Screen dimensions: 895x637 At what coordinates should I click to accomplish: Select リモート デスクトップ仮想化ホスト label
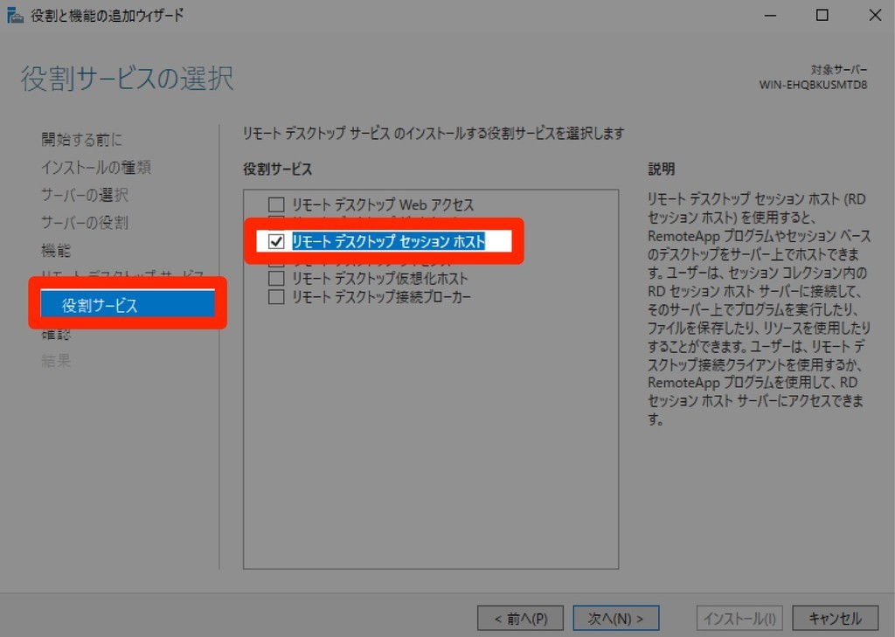pos(379,279)
